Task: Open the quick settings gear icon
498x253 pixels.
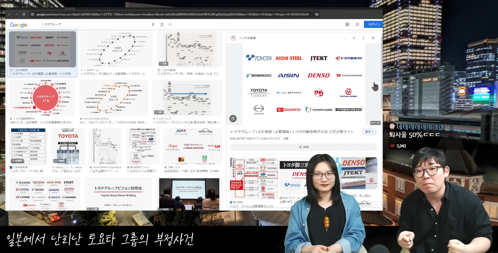Action: click(x=347, y=24)
